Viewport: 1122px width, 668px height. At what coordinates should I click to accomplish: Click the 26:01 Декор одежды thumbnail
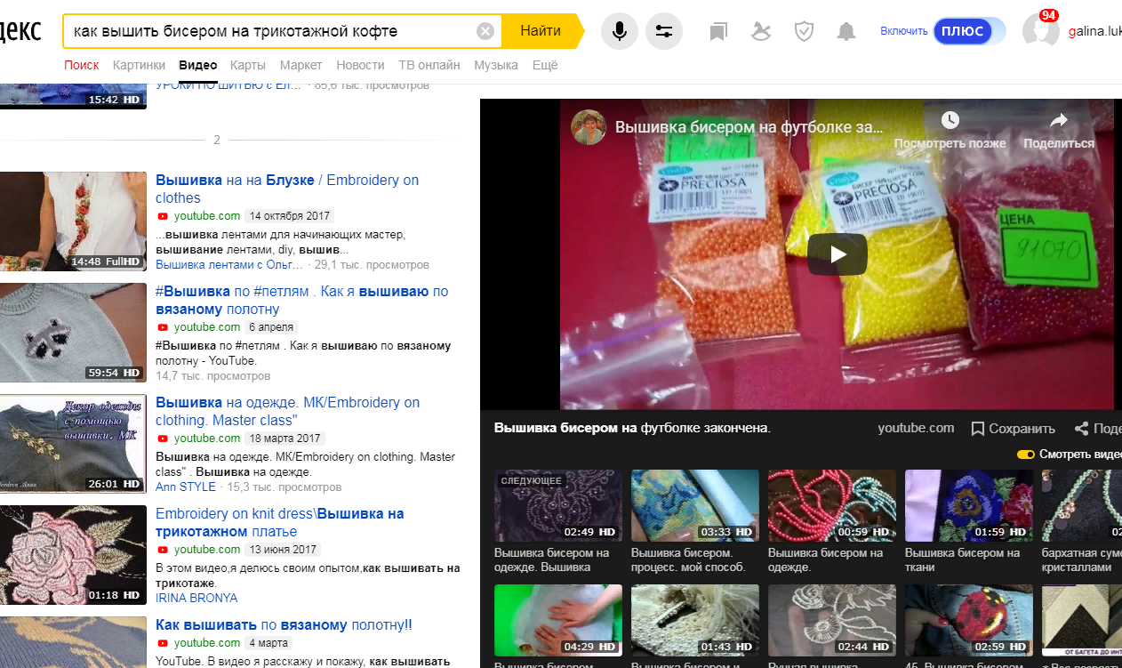[x=73, y=443]
